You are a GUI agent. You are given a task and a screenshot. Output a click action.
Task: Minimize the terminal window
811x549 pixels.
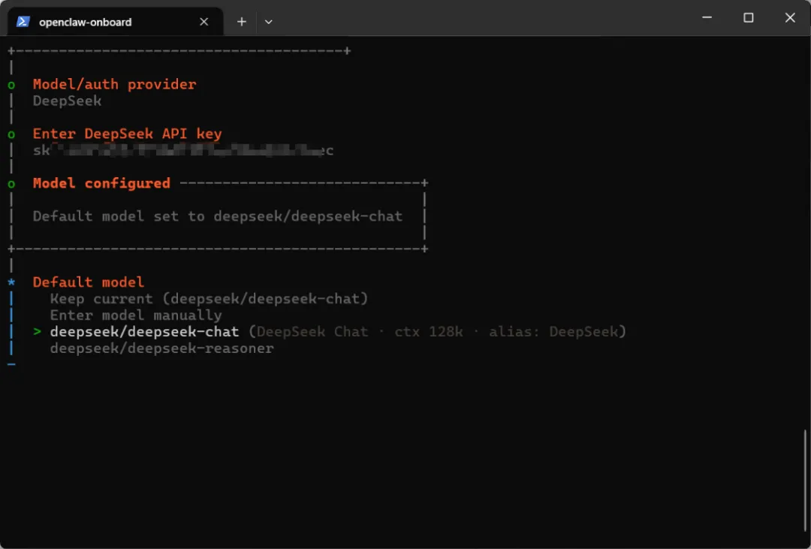(707, 17)
